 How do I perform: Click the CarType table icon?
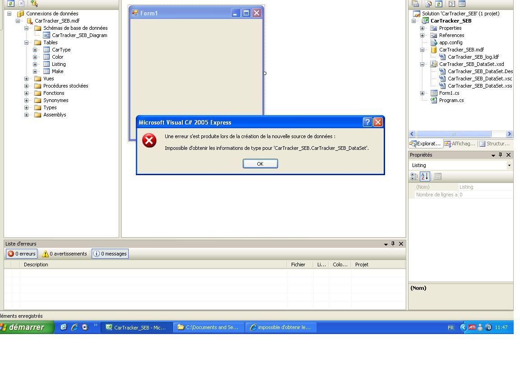coord(46,50)
